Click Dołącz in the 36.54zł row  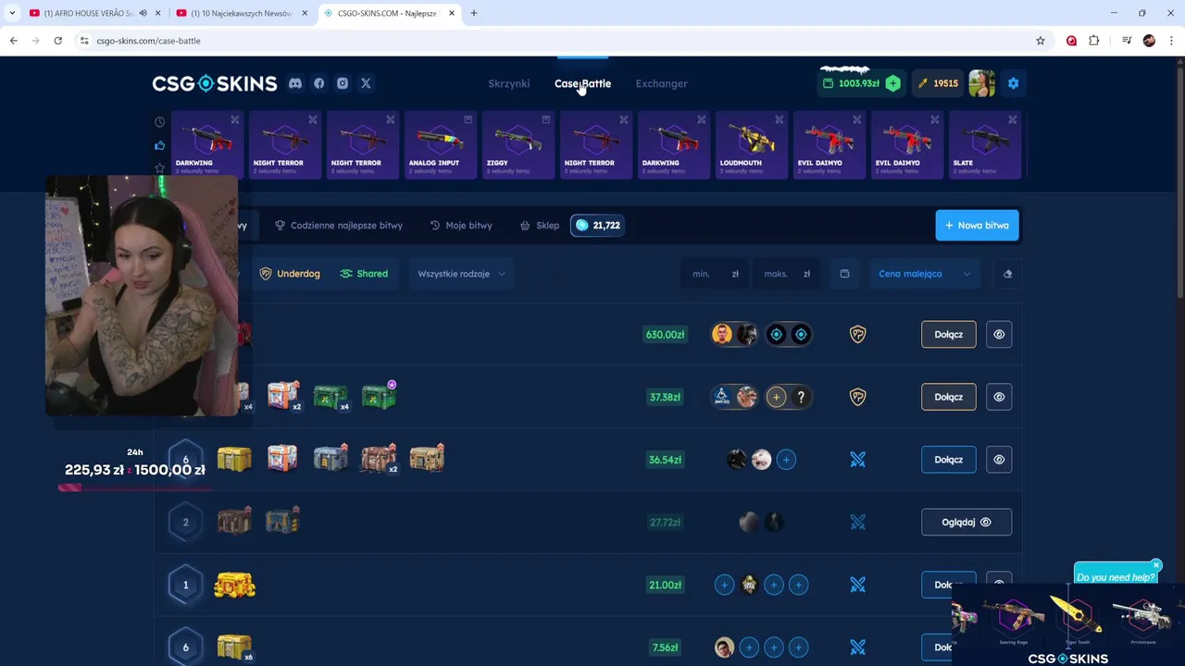pos(948,460)
